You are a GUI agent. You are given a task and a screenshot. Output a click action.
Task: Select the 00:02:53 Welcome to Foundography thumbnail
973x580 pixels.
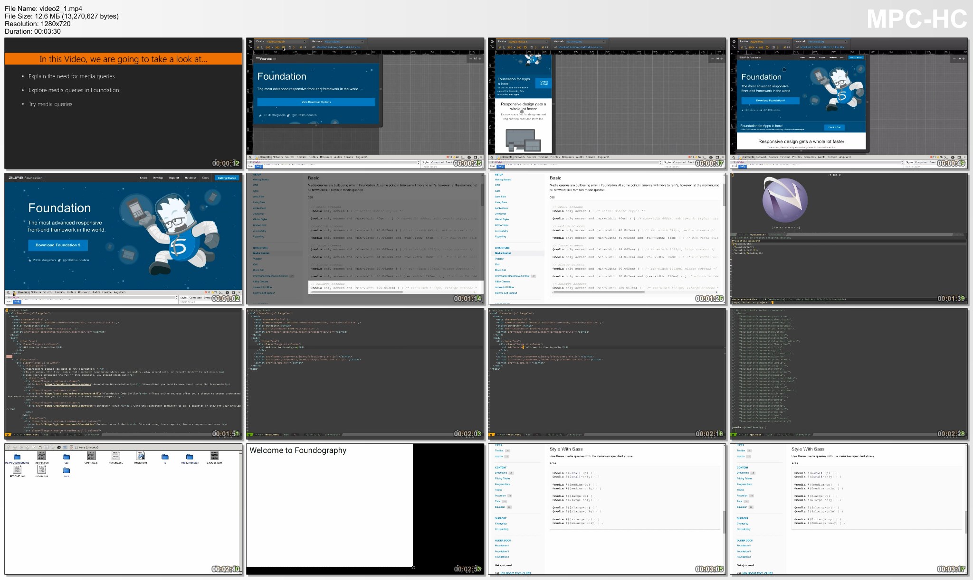tap(365, 509)
